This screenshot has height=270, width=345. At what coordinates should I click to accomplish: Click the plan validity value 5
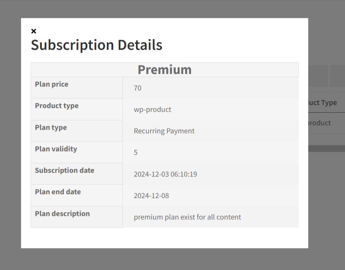click(x=136, y=152)
